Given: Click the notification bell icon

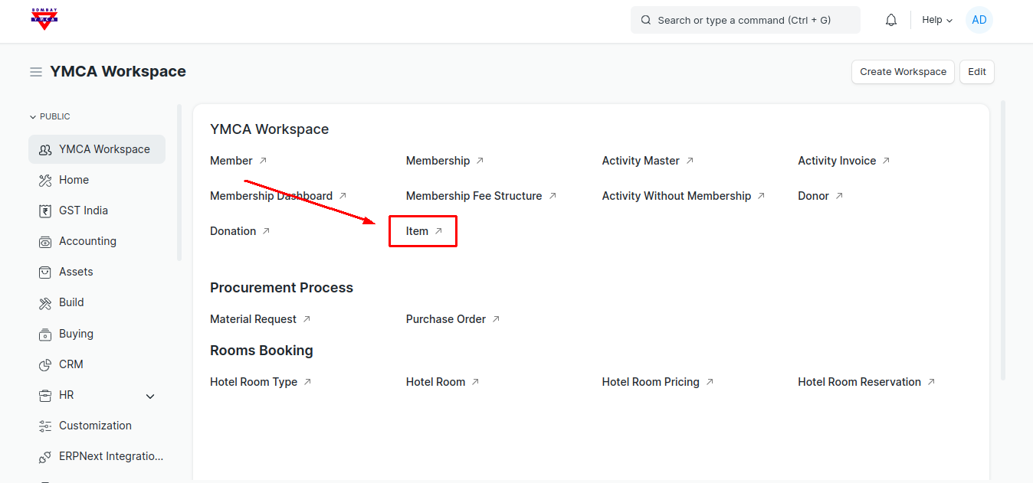Looking at the screenshot, I should [x=890, y=21].
